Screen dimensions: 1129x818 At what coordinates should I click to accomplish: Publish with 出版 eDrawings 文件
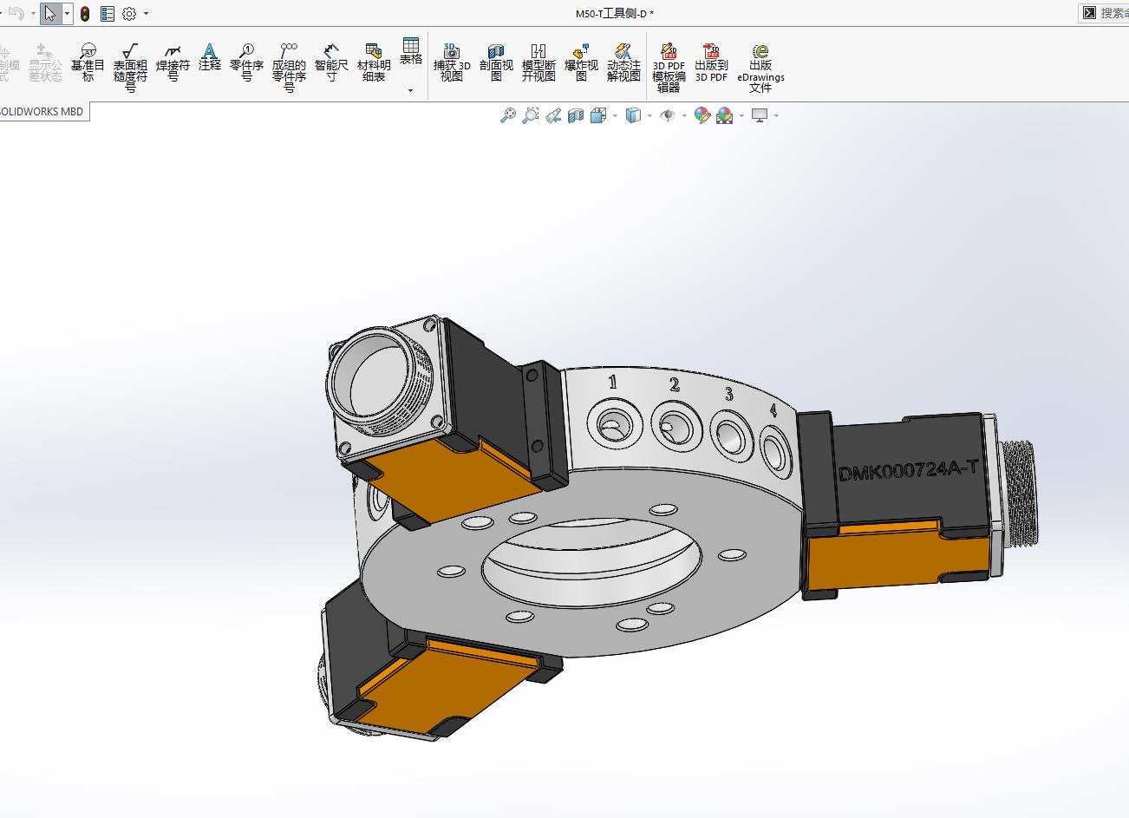760,68
